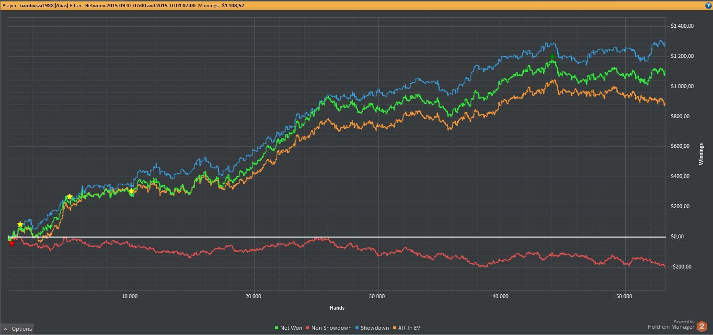Click the $1 400,00 axis label
713x335 pixels.
click(681, 26)
